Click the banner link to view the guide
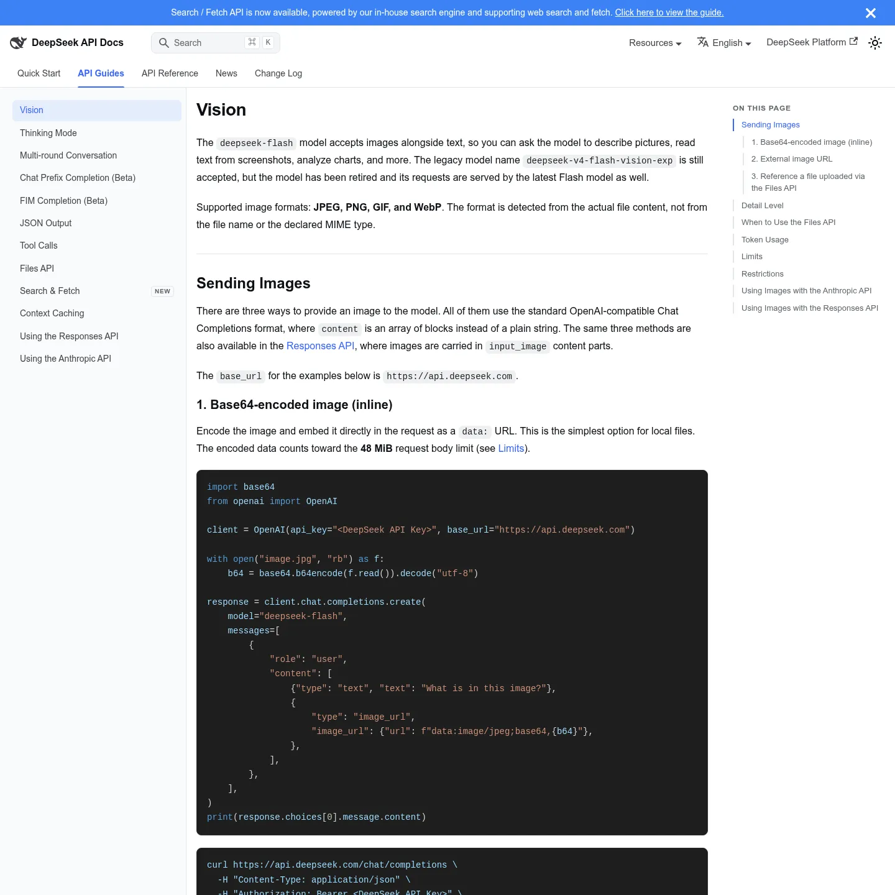 click(x=669, y=12)
